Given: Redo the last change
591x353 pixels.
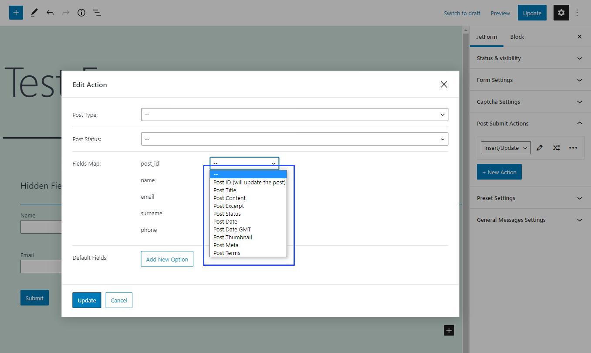Looking at the screenshot, I should pos(65,13).
